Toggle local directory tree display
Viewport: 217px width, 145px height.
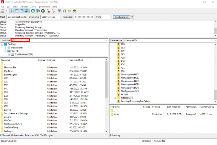click(17, 11)
